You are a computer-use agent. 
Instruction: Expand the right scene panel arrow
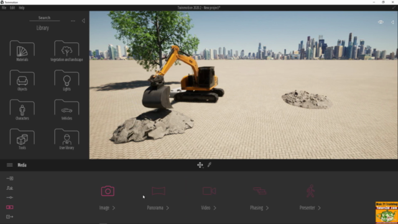pyautogui.click(x=392, y=22)
